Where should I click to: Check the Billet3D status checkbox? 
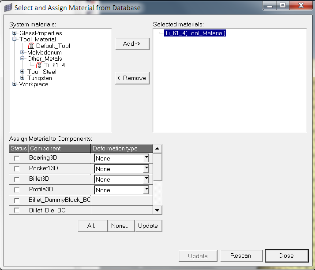coord(17,179)
